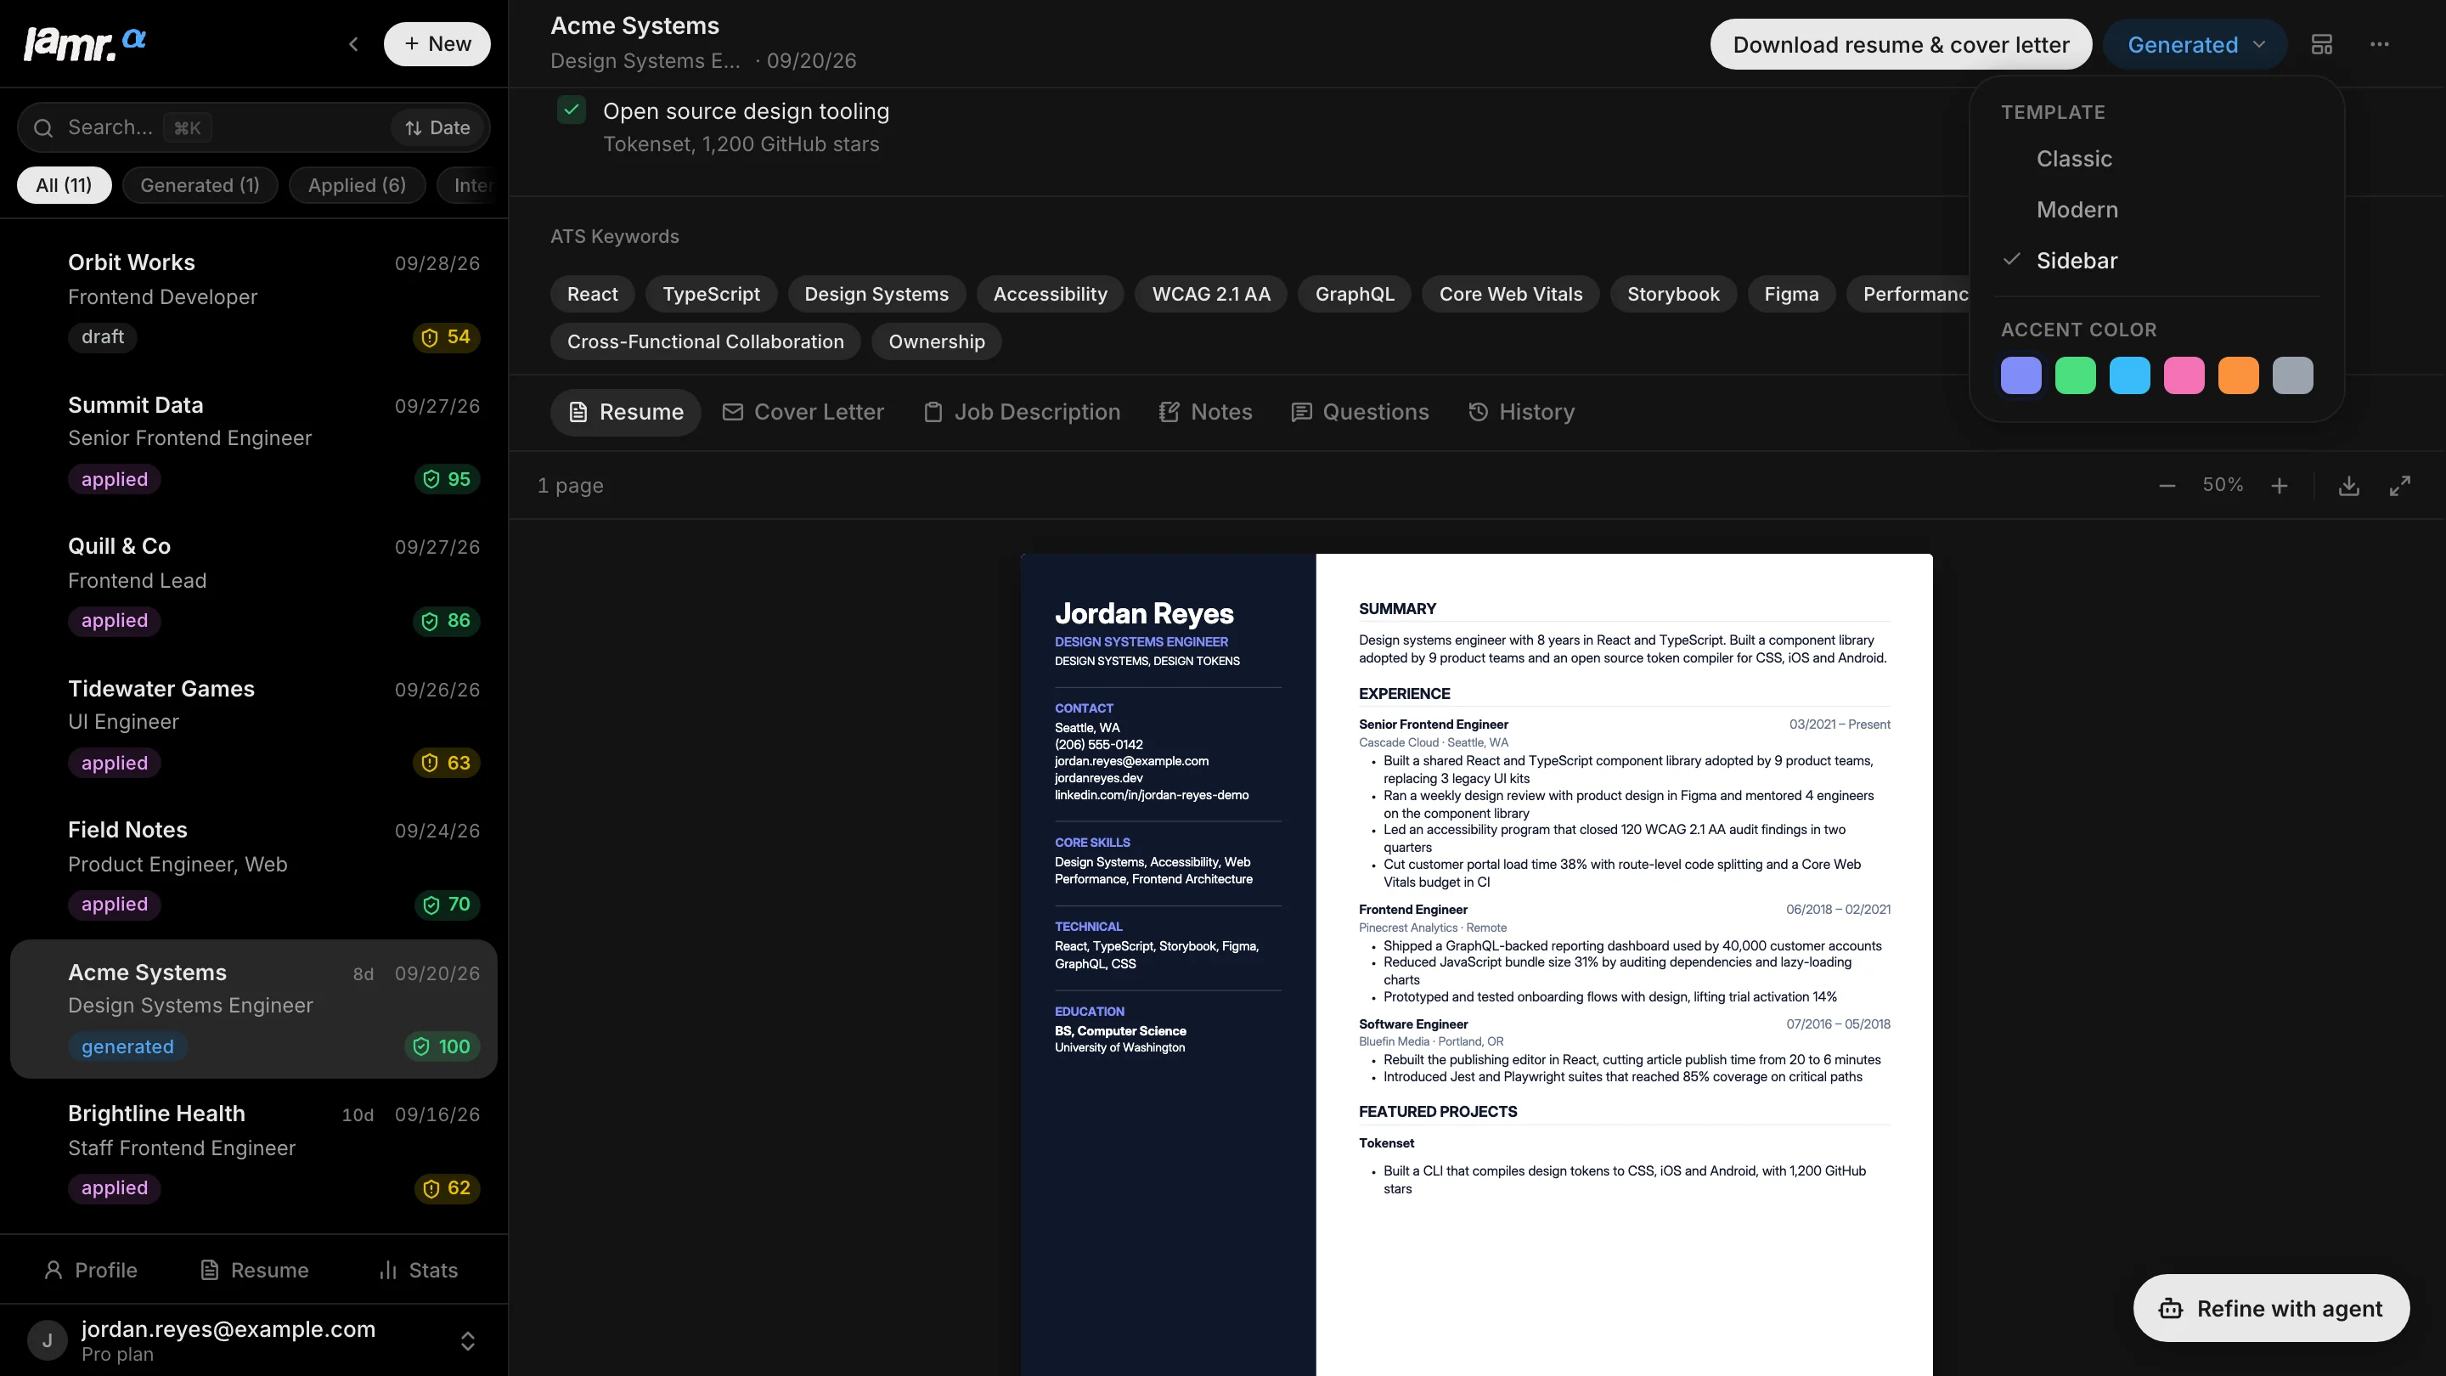Open the Date sort dropdown
Image resolution: width=2446 pixels, height=1376 pixels.
point(437,128)
